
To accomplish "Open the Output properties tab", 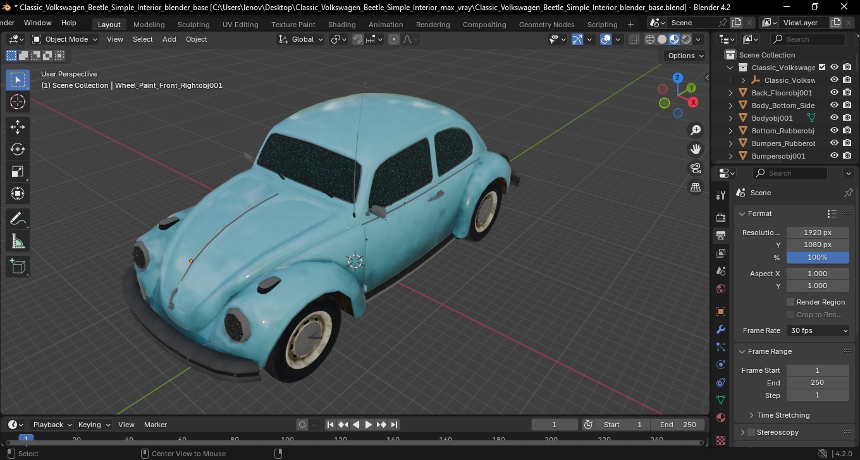I will (x=720, y=236).
